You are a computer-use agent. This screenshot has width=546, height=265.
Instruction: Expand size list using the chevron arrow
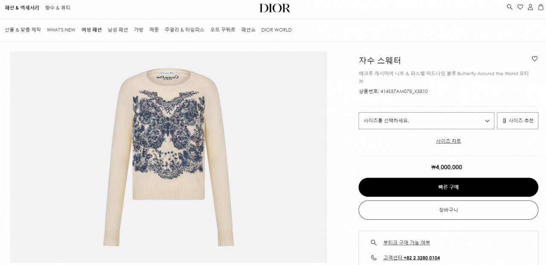(487, 121)
